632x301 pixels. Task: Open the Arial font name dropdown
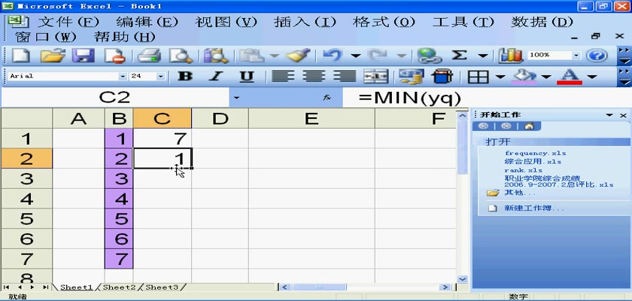tap(123, 76)
